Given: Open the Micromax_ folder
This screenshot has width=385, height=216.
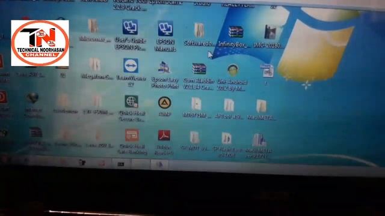Looking at the screenshot, I should 93,26.
